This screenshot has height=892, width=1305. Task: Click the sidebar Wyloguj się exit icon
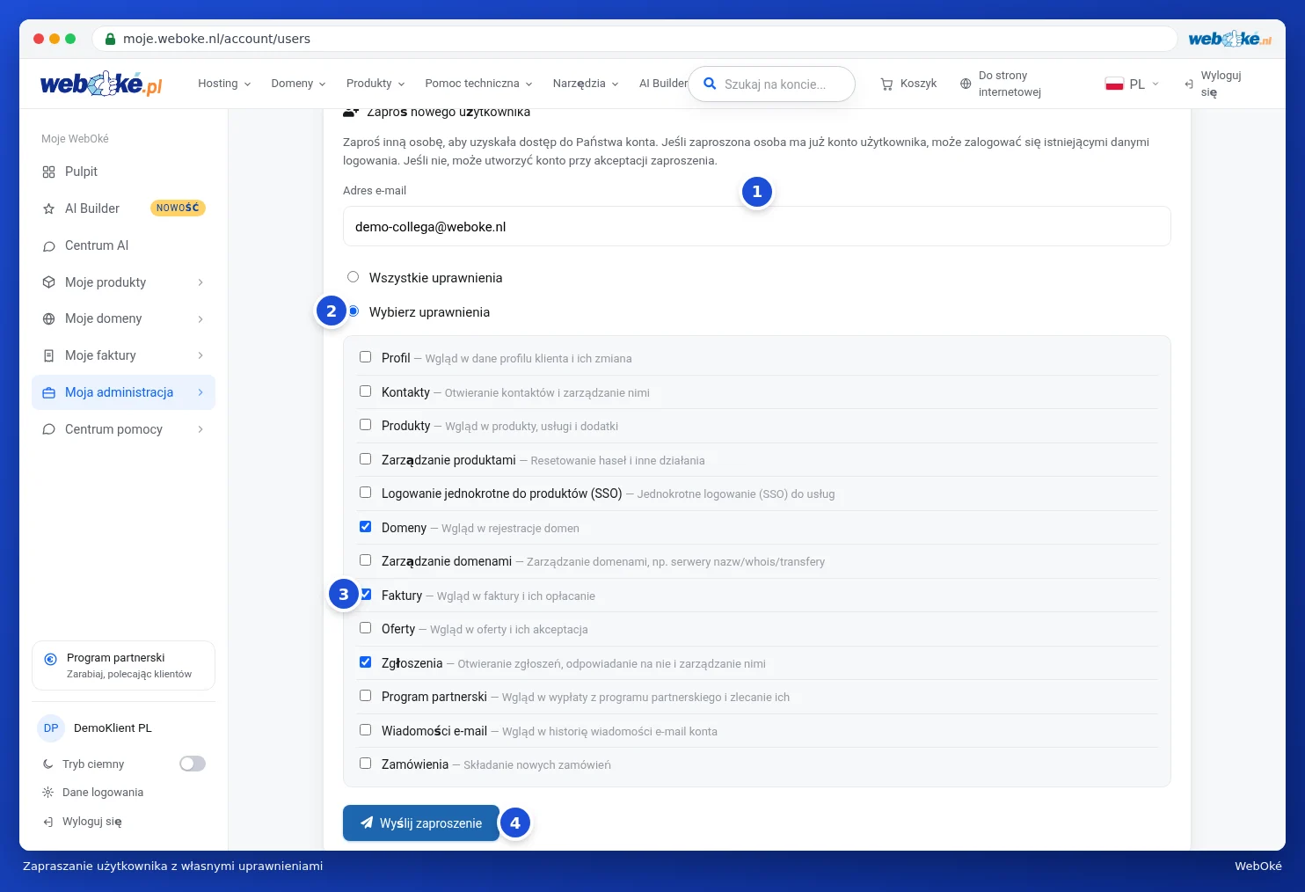(x=48, y=822)
